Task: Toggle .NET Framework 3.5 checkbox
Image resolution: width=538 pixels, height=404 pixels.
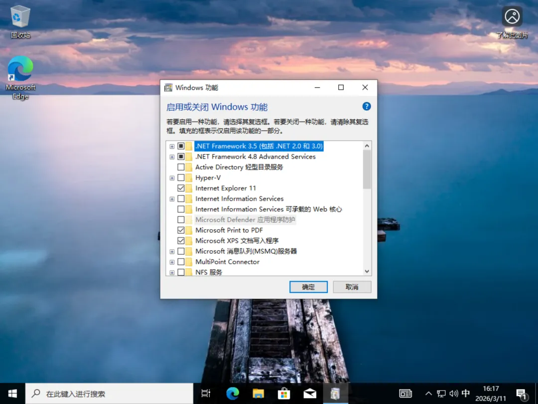Action: 181,146
